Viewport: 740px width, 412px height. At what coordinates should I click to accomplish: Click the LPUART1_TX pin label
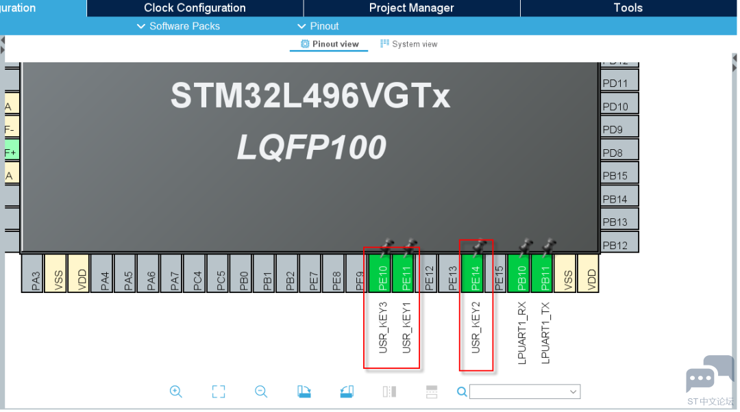(x=545, y=333)
